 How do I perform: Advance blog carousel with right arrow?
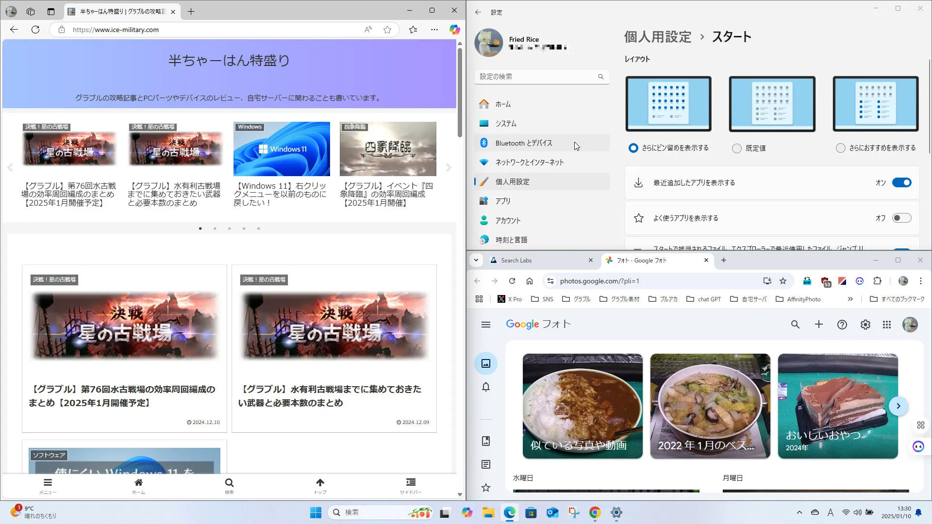(449, 168)
